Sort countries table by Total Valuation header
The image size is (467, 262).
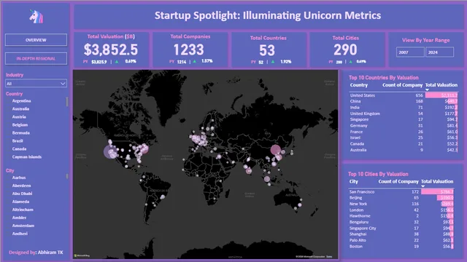click(441, 85)
